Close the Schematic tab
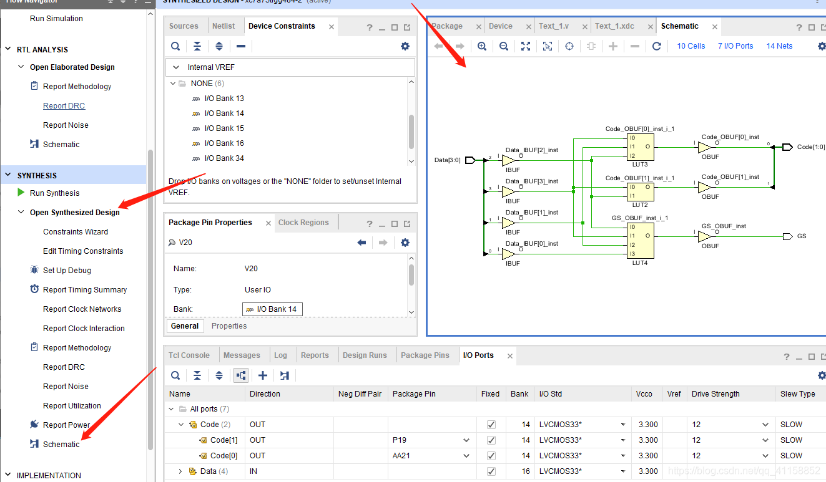 [715, 26]
